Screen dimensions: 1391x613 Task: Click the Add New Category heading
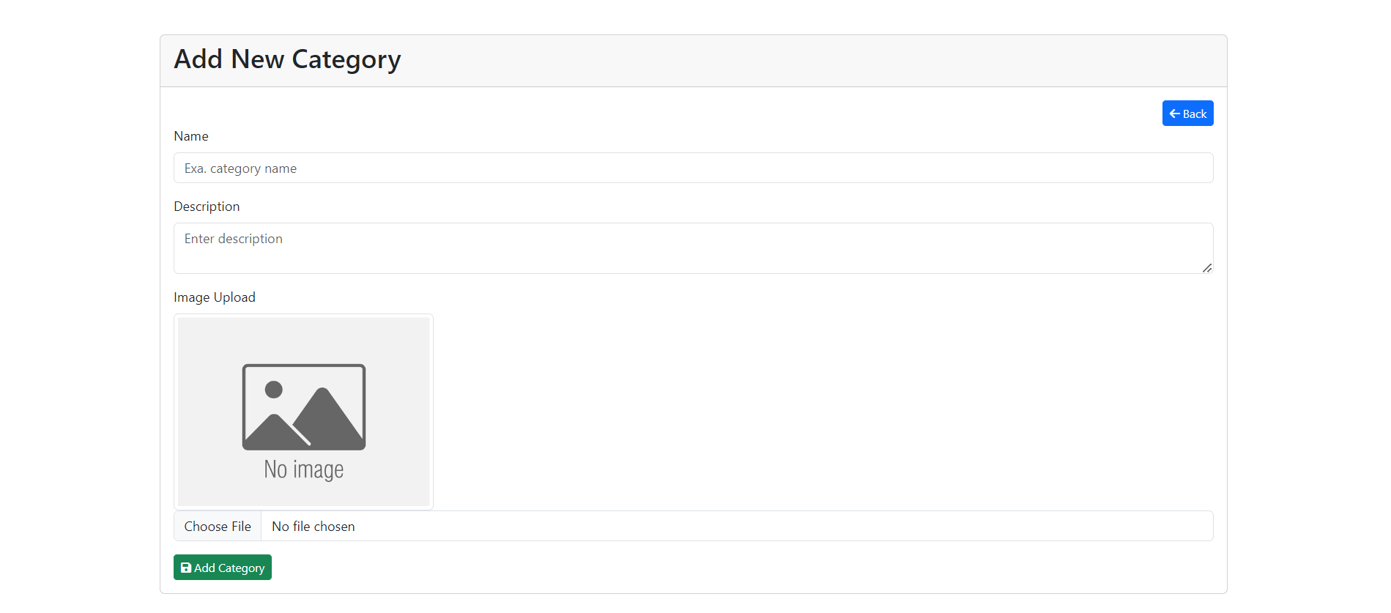coord(287,59)
